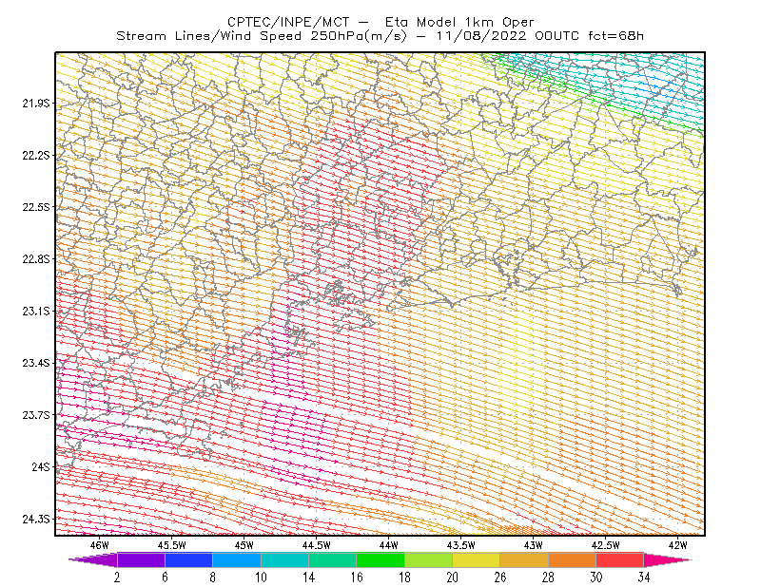Click the longitude label "43W"

tap(533, 545)
